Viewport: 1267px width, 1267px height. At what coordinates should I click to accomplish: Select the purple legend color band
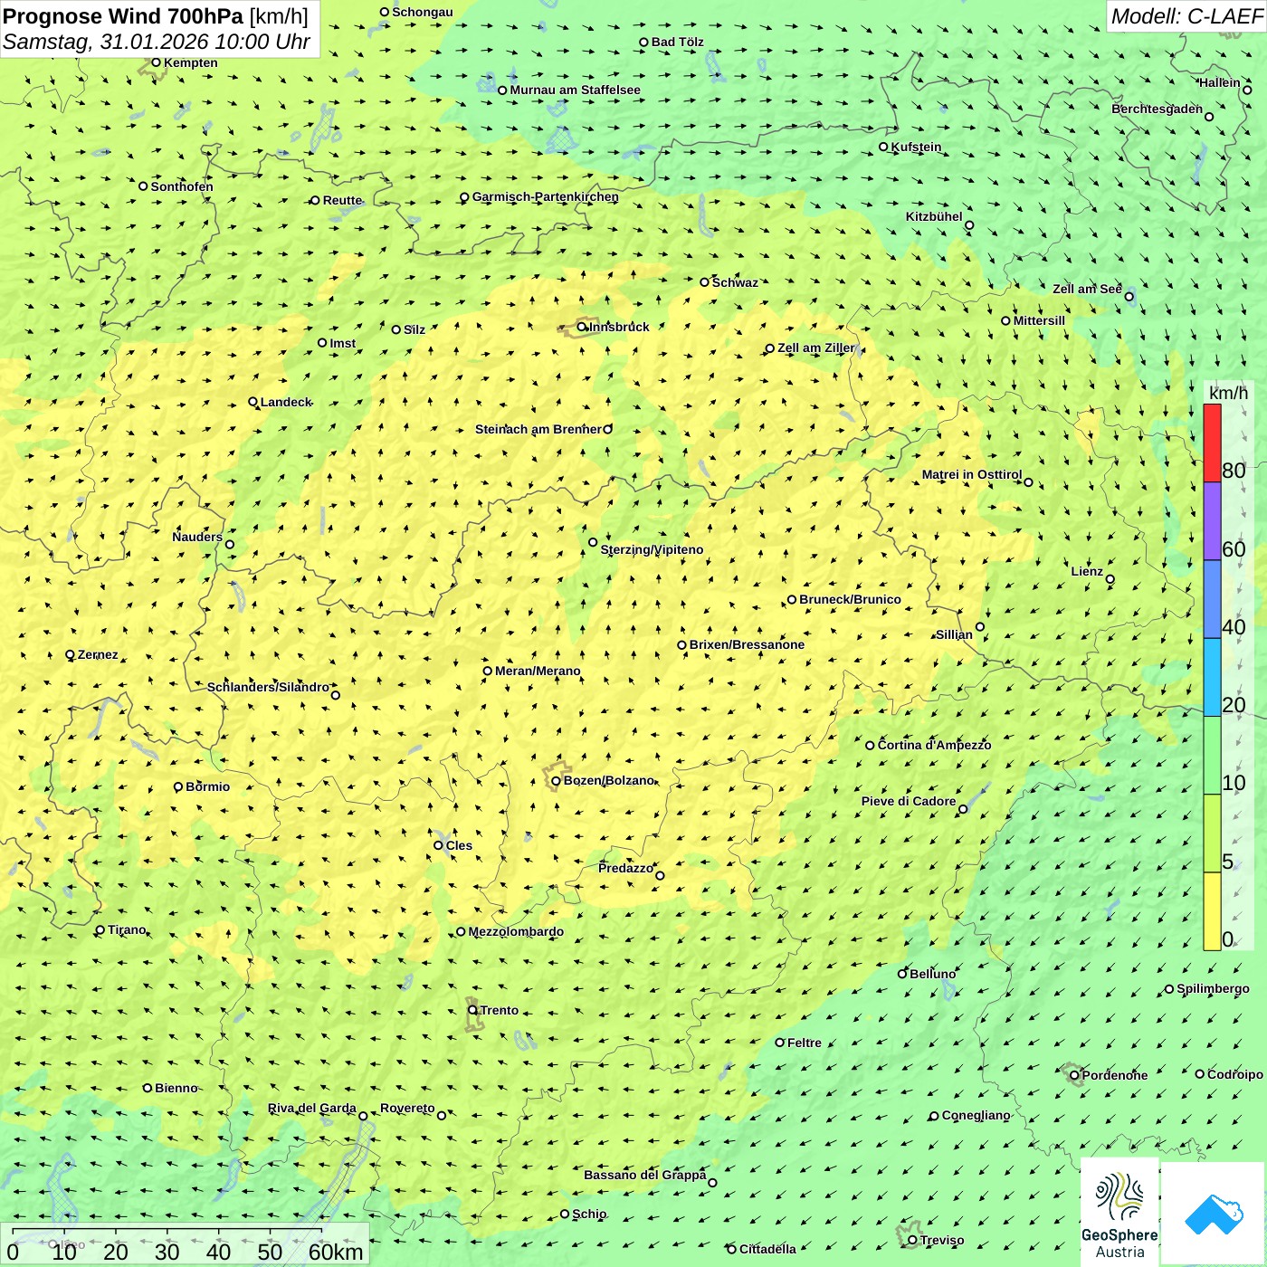[1212, 521]
